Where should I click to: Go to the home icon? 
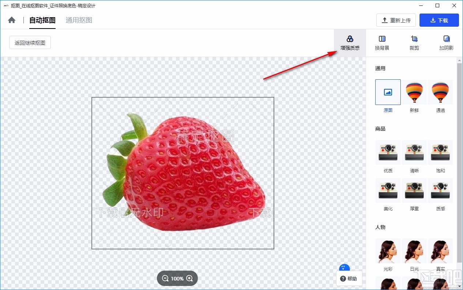(12, 20)
